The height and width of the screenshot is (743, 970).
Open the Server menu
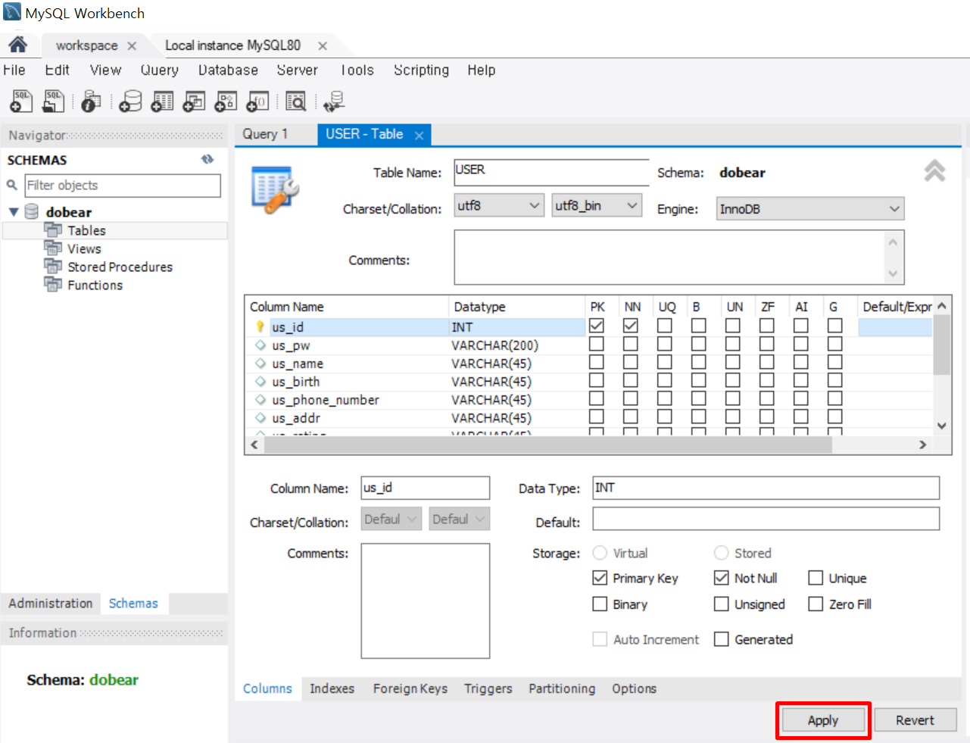[x=297, y=70]
